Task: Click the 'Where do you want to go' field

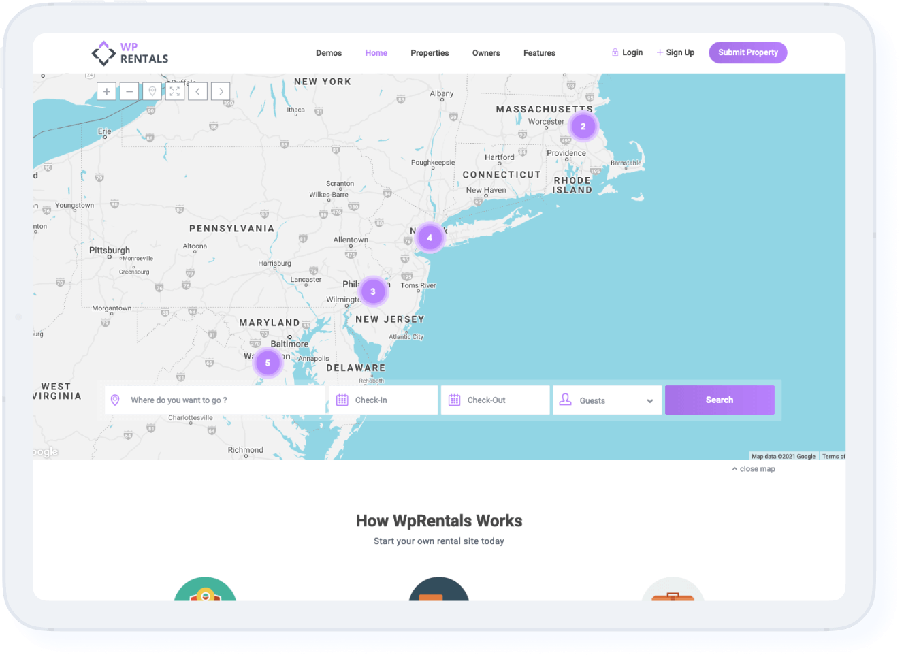Action: point(215,400)
